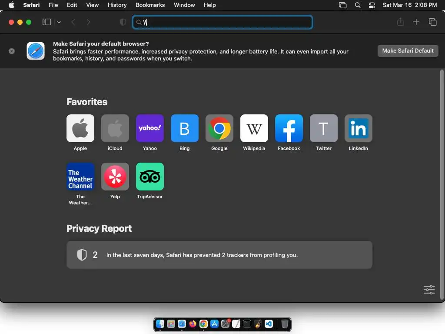Open System Settings from the Dock
This screenshot has height=334, width=445.
[x=226, y=324]
